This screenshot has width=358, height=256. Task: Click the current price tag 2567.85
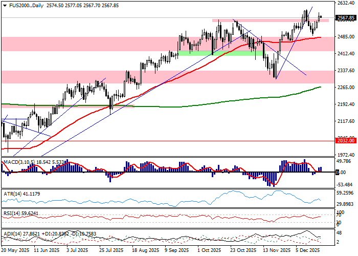(x=346, y=18)
